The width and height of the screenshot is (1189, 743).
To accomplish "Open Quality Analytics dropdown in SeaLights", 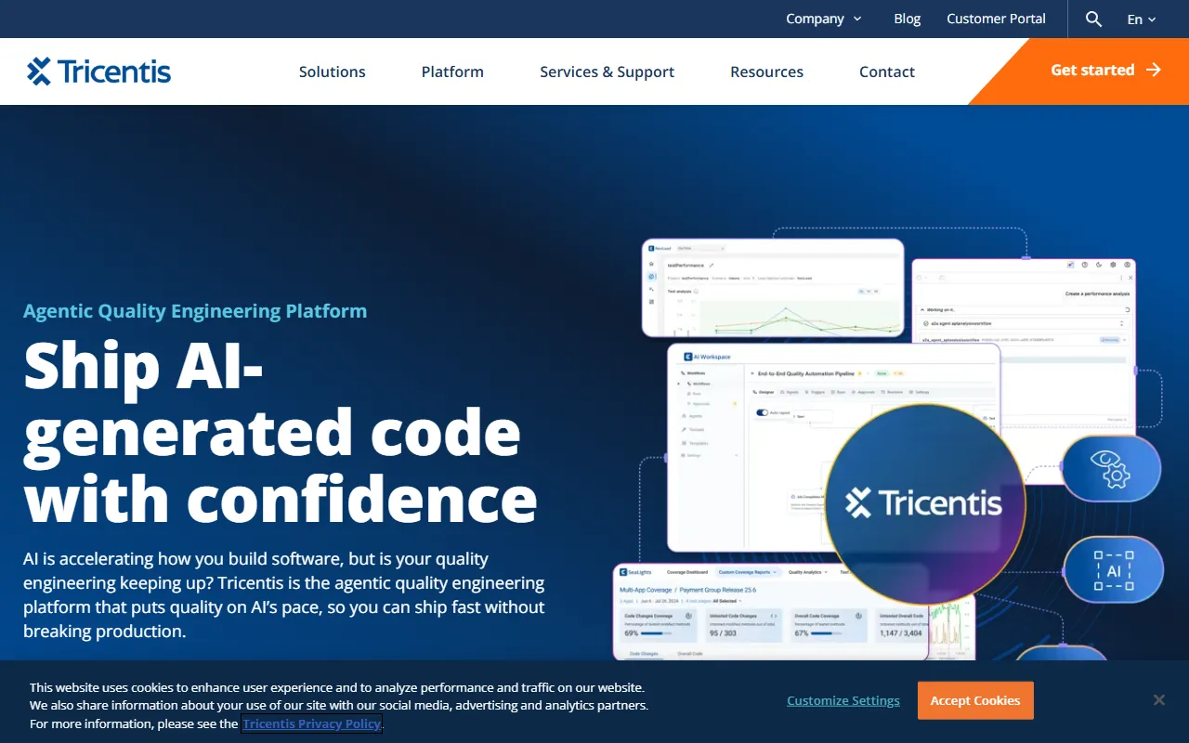I will [808, 572].
